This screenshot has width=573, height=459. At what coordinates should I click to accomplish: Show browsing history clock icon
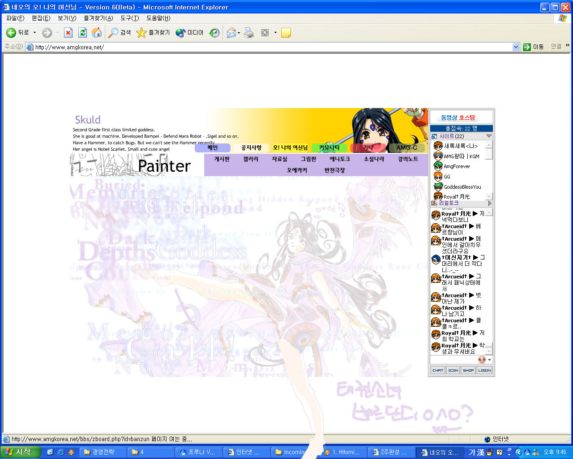point(215,33)
